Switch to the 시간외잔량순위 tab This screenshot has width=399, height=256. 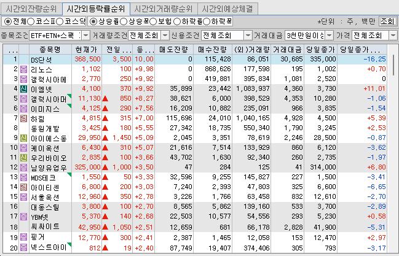point(31,9)
